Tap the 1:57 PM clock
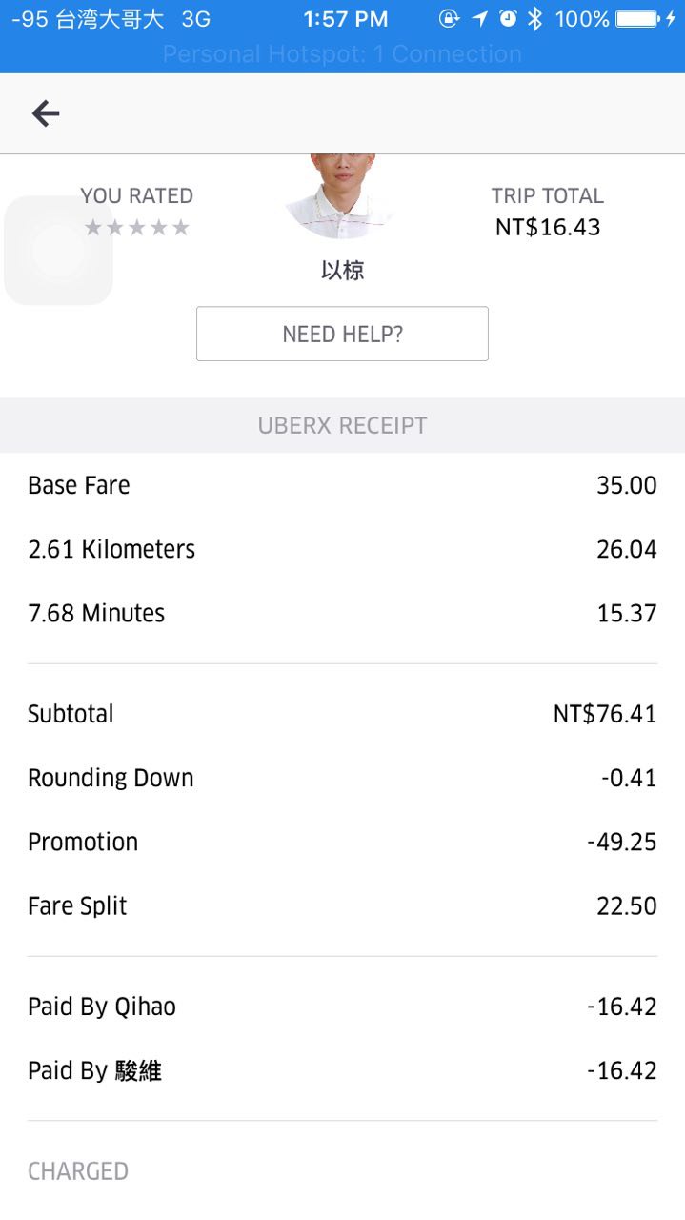Screen dimensions: 685x1220 346,19
